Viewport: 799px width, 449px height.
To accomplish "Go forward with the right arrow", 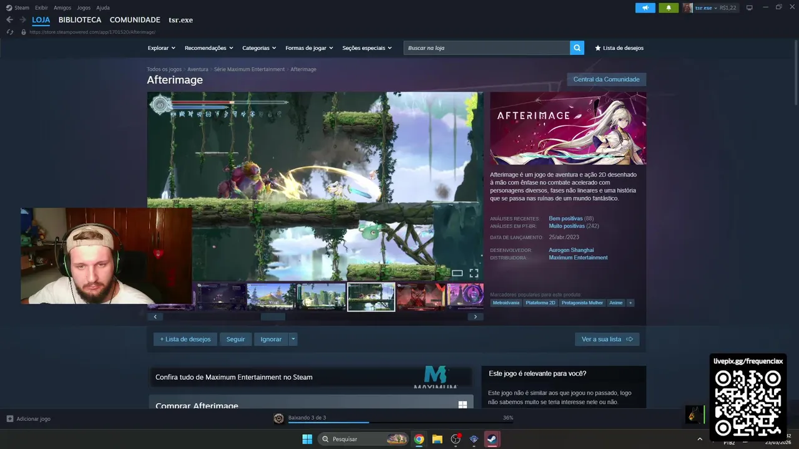I will click(x=22, y=20).
